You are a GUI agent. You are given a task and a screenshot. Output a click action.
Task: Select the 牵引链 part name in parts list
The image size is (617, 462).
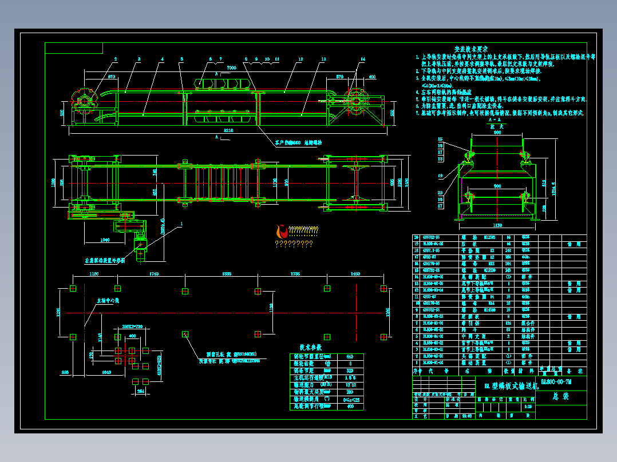[x=469, y=323]
